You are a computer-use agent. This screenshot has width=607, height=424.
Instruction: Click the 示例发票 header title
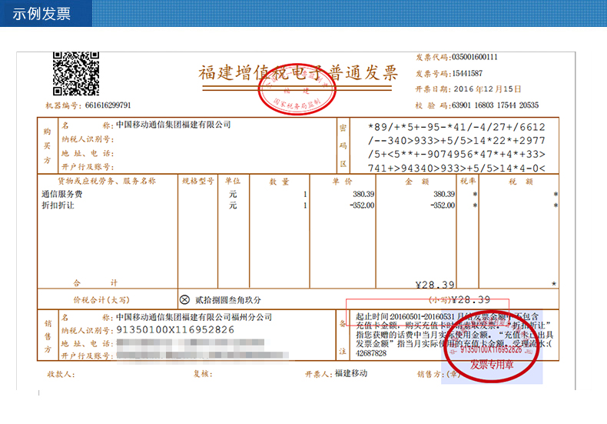click(41, 14)
